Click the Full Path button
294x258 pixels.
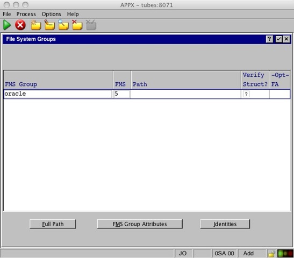coord(53,224)
